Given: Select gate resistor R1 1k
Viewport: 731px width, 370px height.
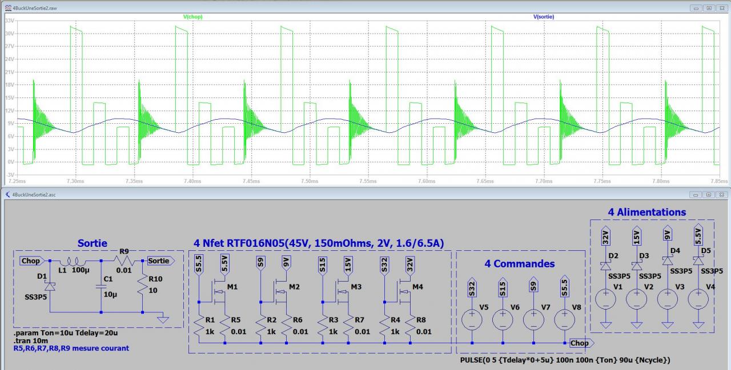Looking at the screenshot, I should click(198, 325).
